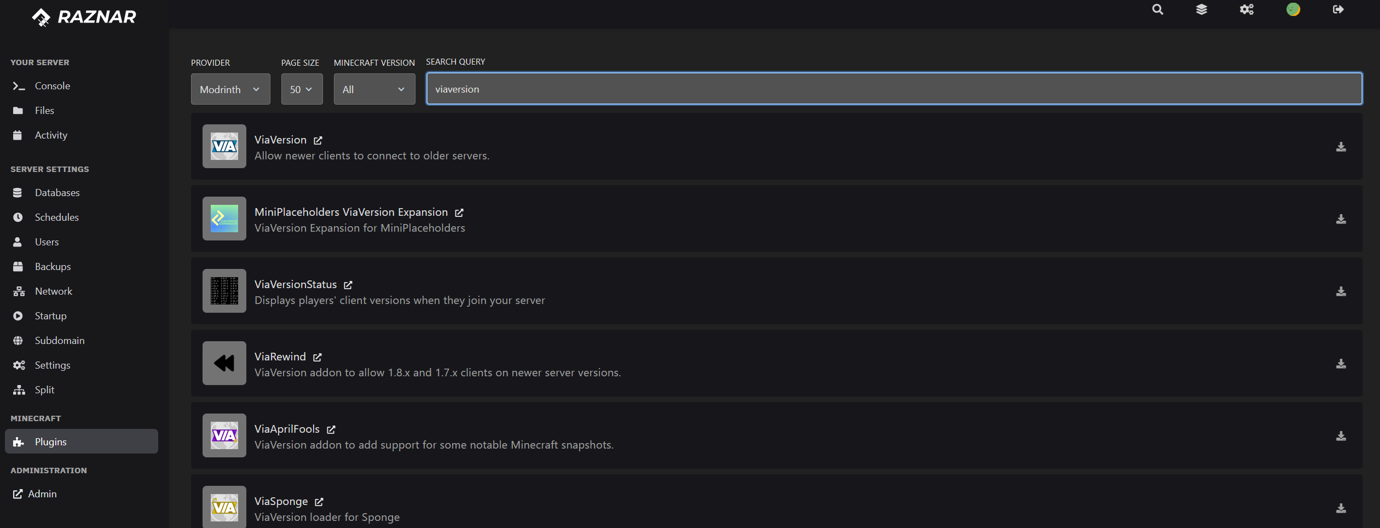Click "ViaVersion Expansion for MiniPlaceholders" text
The image size is (1380, 528).
360,228
